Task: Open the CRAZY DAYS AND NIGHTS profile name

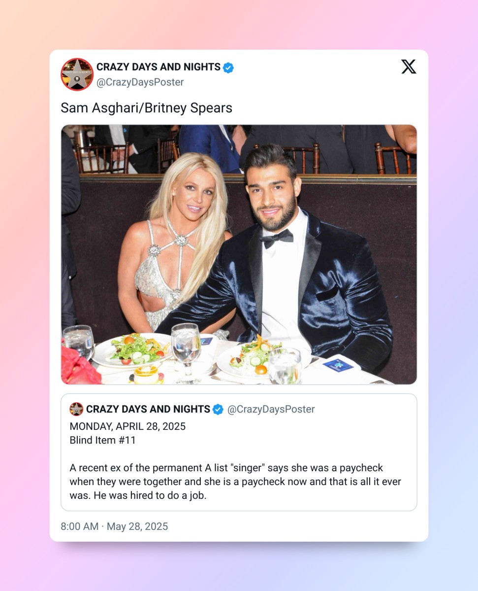Action: (159, 67)
